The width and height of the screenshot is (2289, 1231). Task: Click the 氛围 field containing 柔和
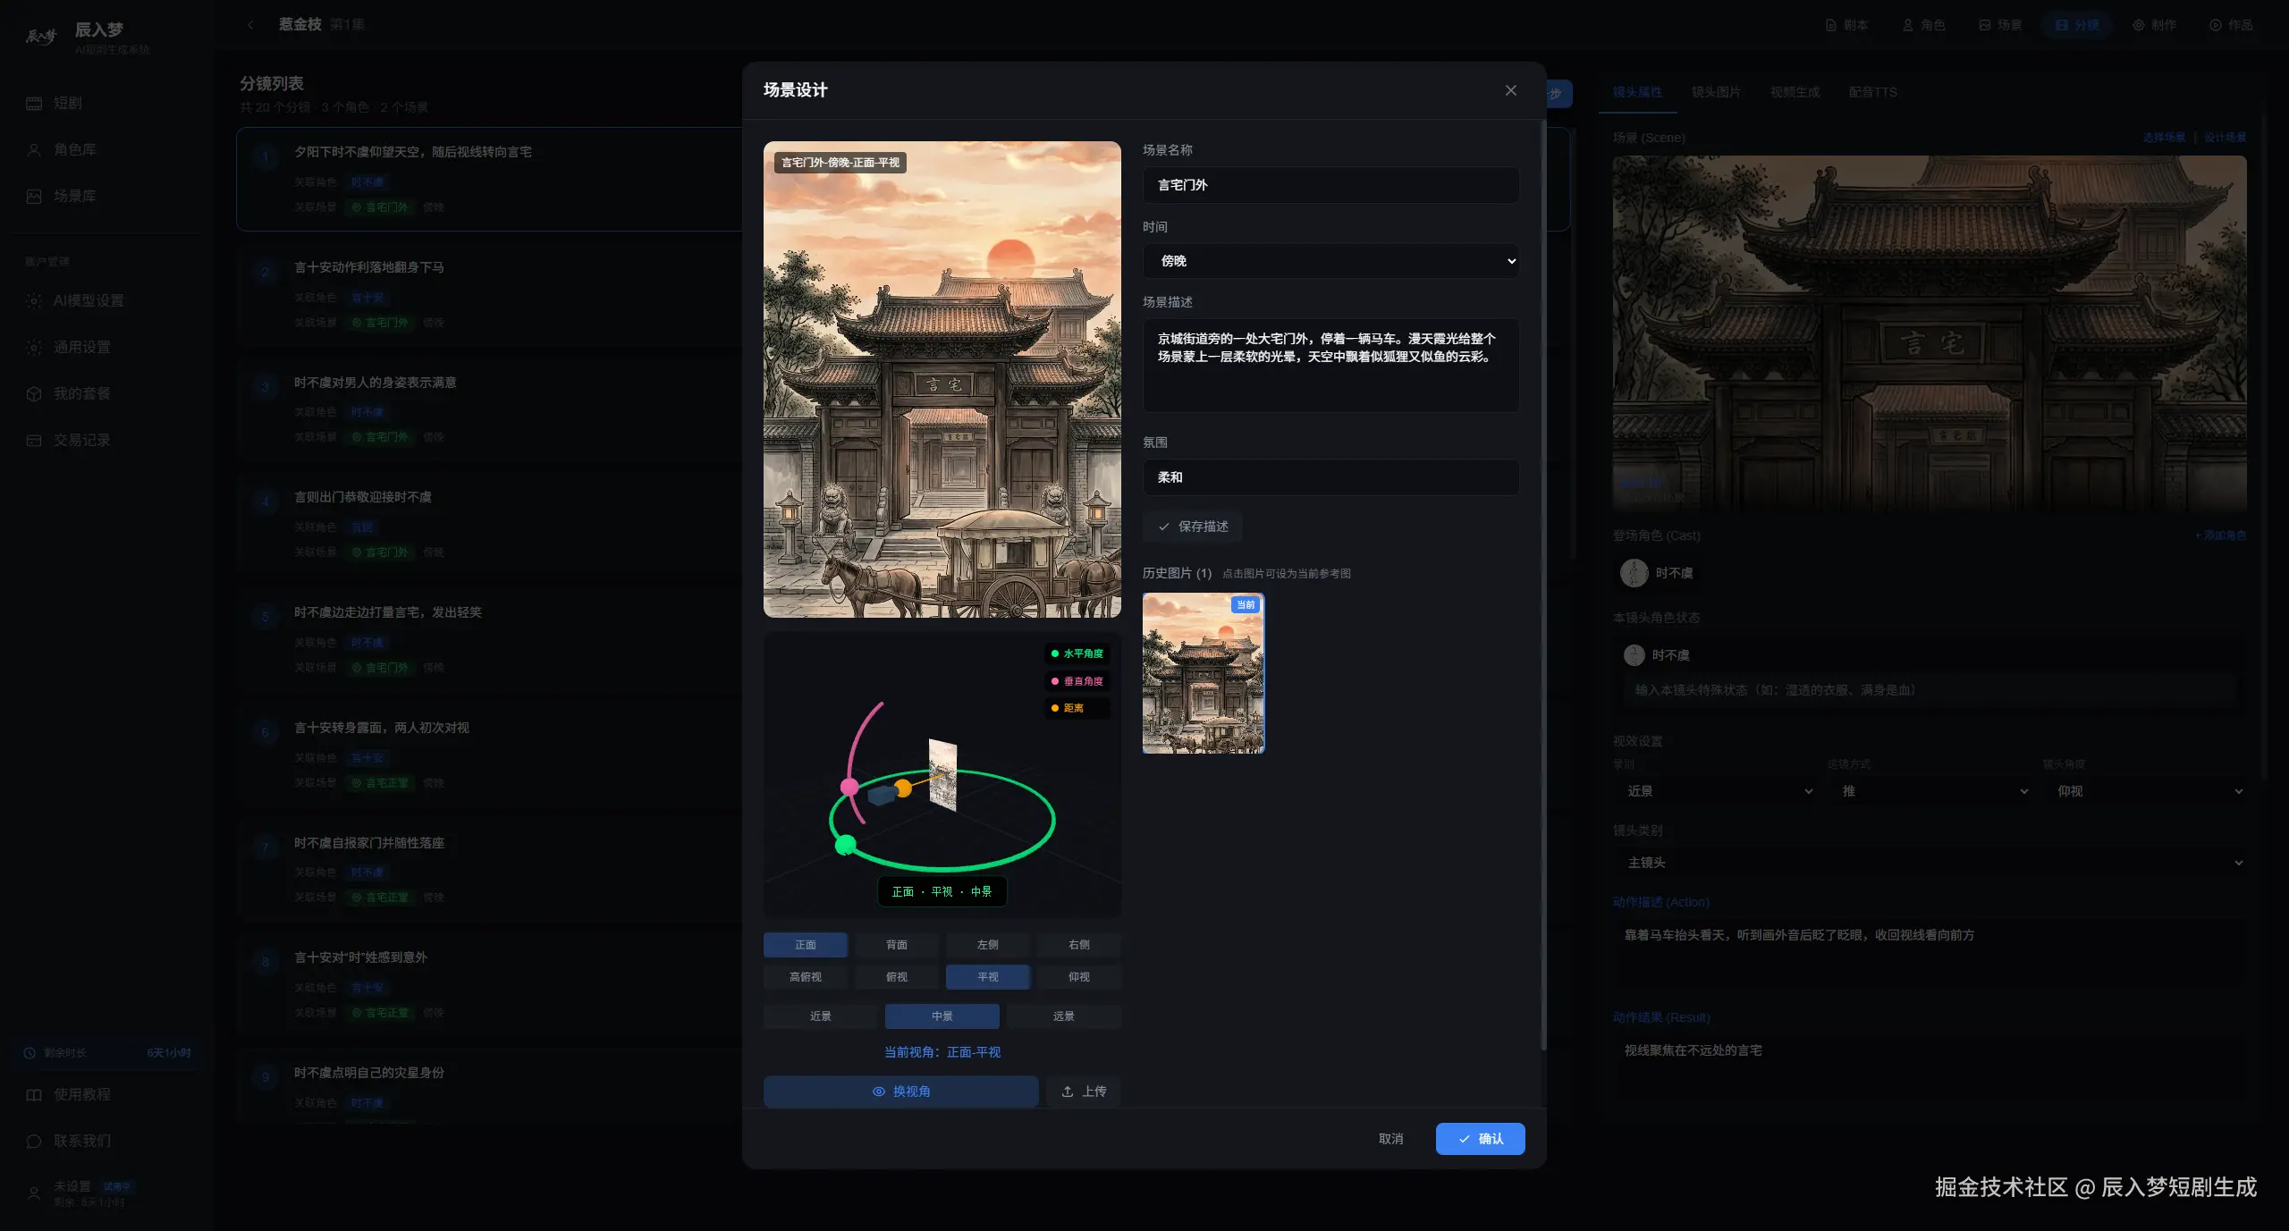(x=1330, y=477)
